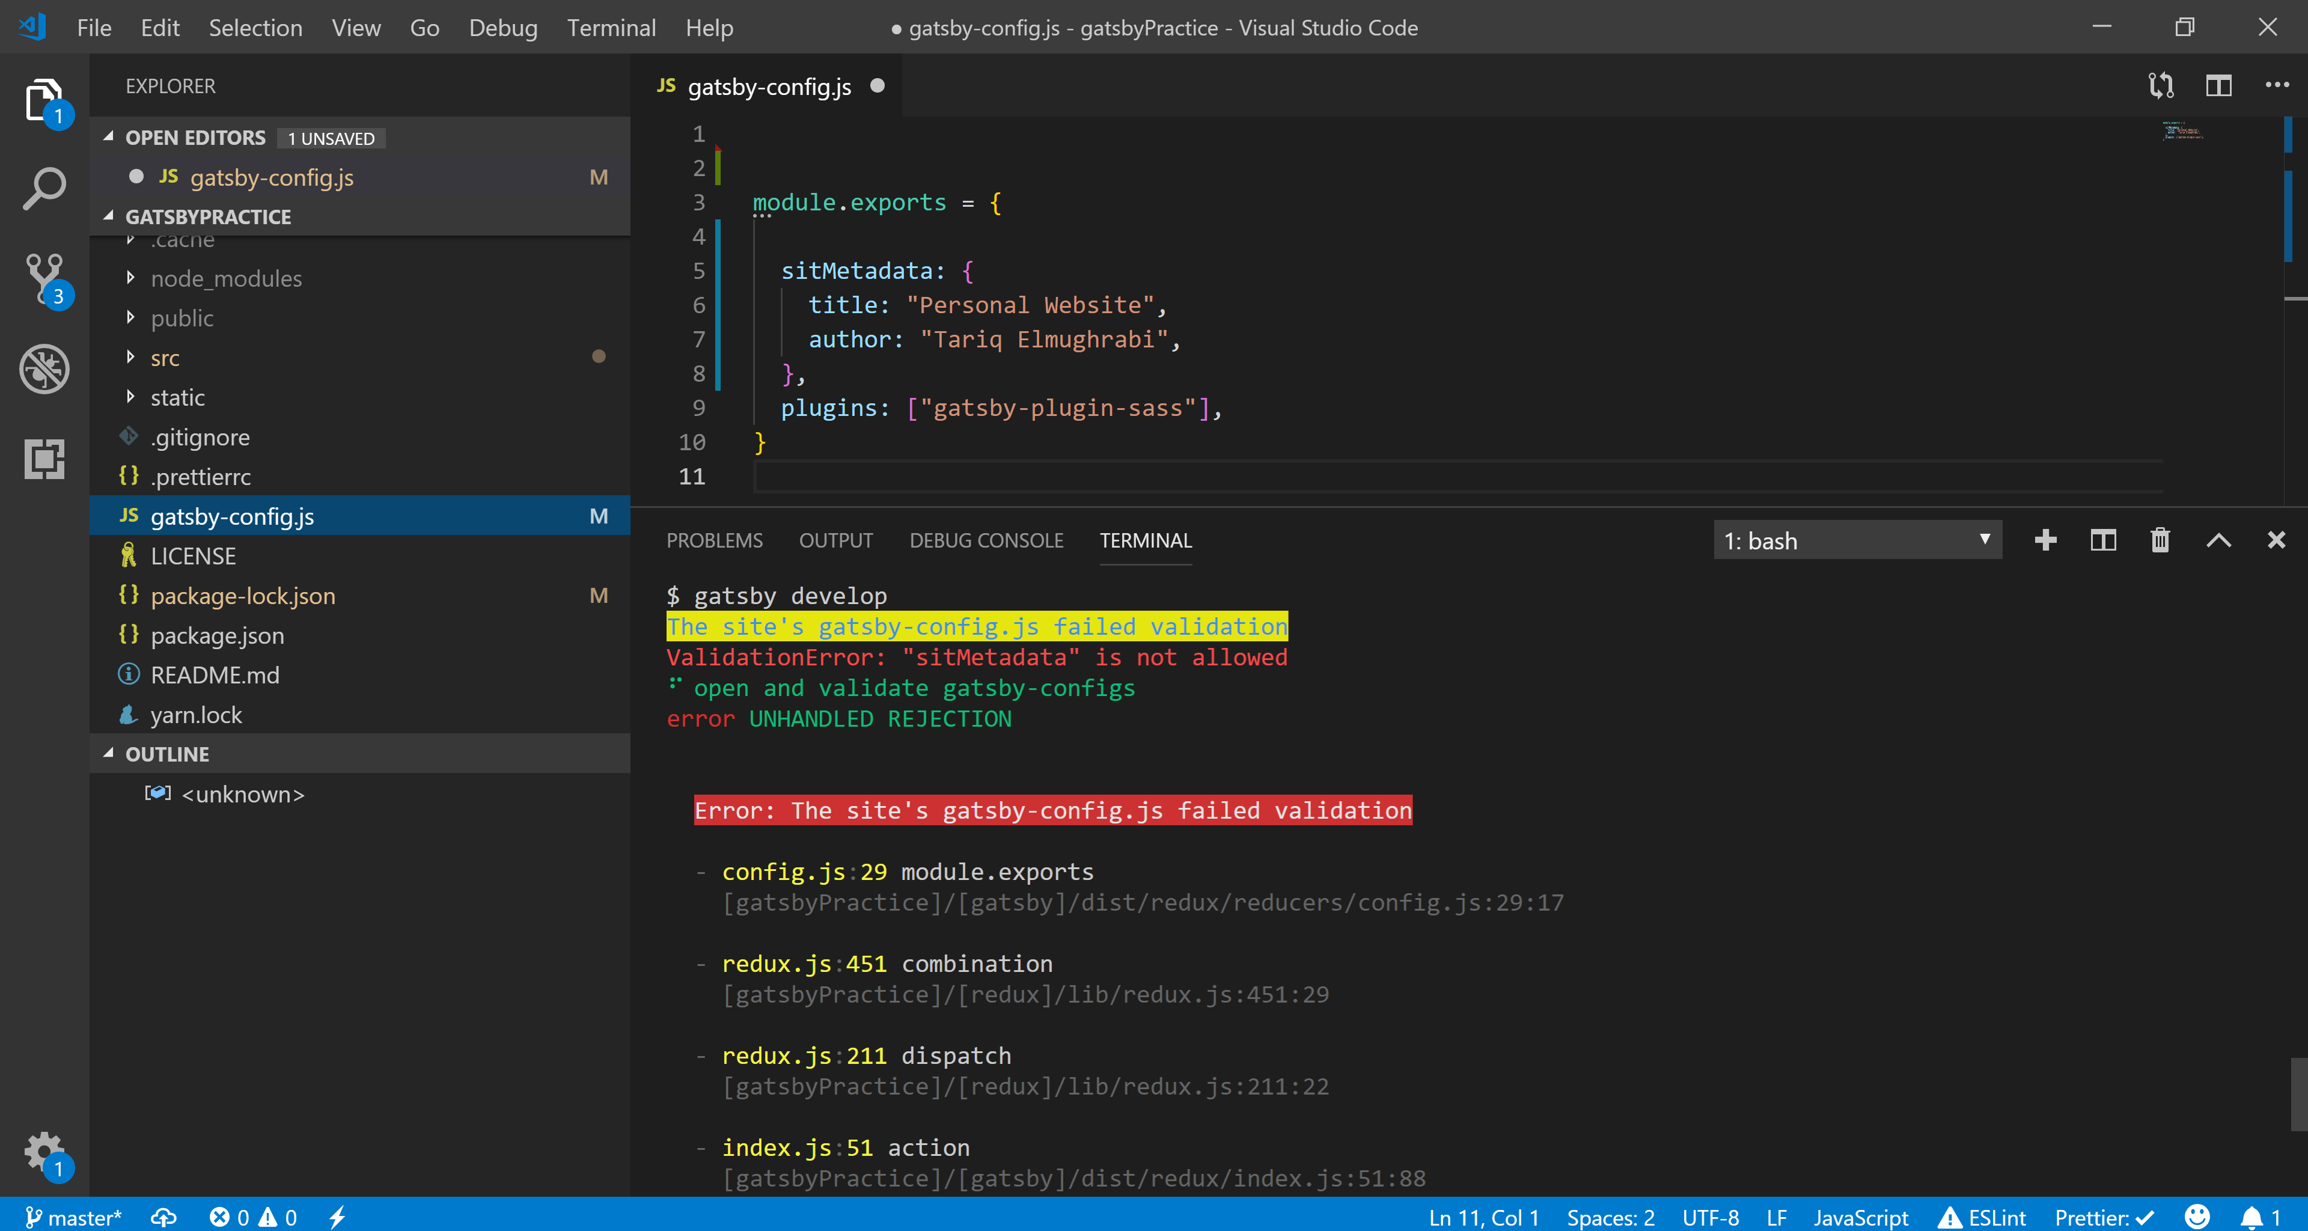Open the Source Control view
Viewport: 2308px width, 1231px height.
coord(43,278)
